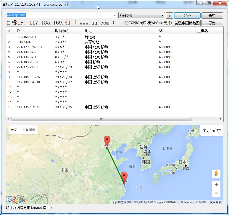Select row with IP 100.73.0.1

tap(114, 42)
